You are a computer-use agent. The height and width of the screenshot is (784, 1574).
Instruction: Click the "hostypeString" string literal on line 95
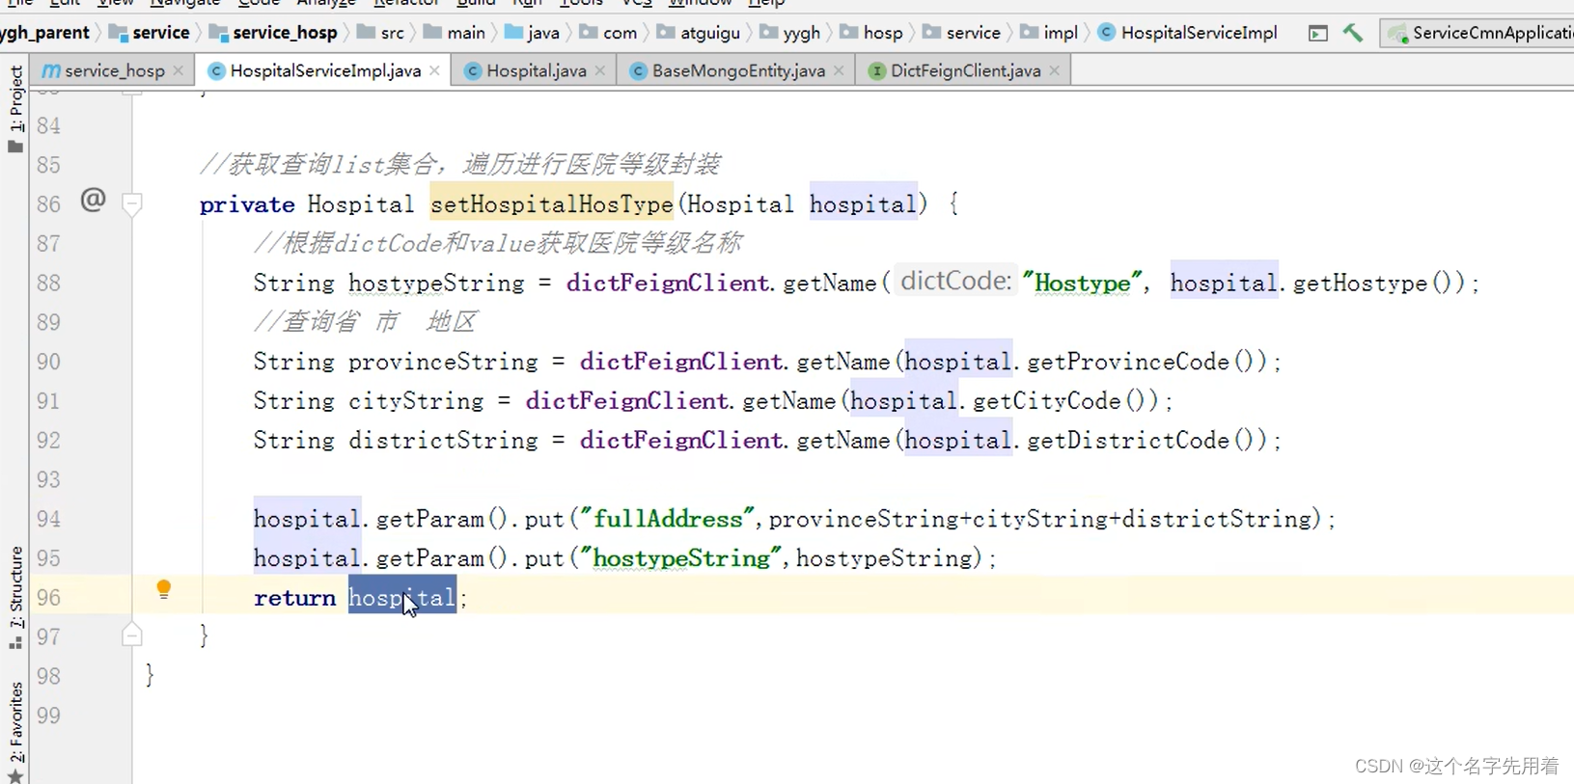(680, 558)
